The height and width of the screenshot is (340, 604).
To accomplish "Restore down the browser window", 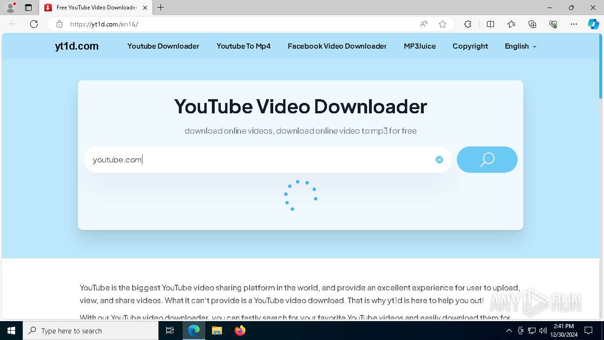I will coord(571,8).
